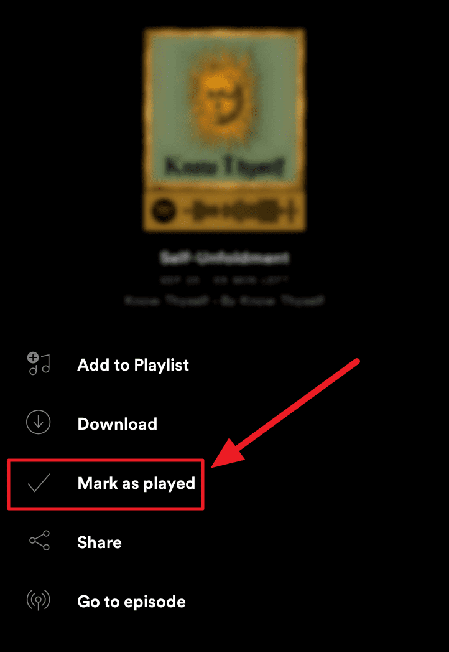Tap the Spotify logo in the code bar

pyautogui.click(x=163, y=211)
